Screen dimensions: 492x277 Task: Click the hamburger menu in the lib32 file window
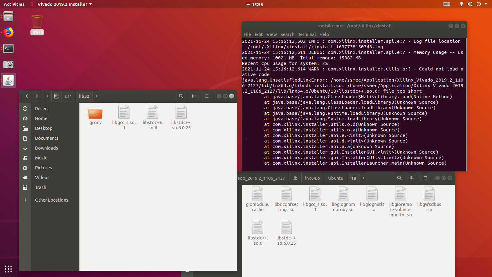pyautogui.click(x=207, y=96)
